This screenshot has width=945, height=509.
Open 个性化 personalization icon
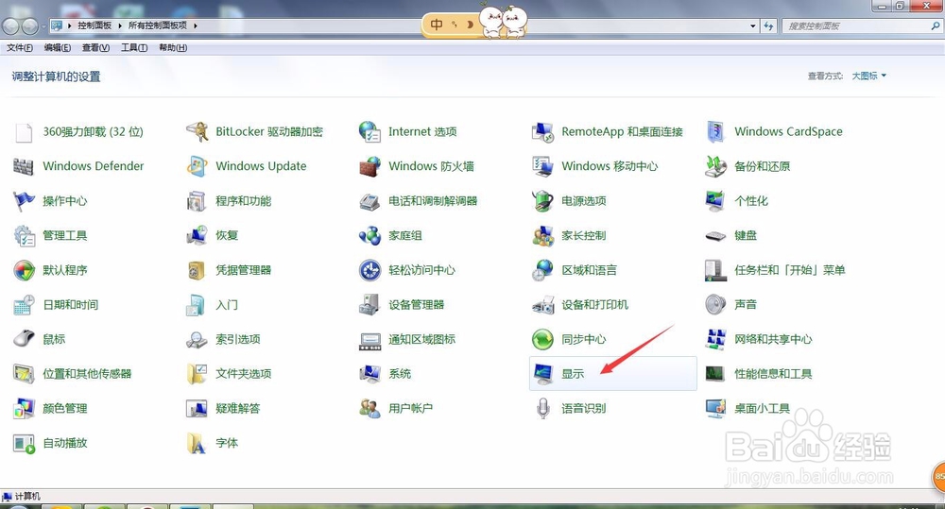(x=715, y=200)
